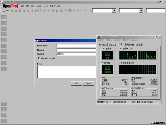
Task: Click physical memory total value 1964068
Action: (x=153, y=80)
